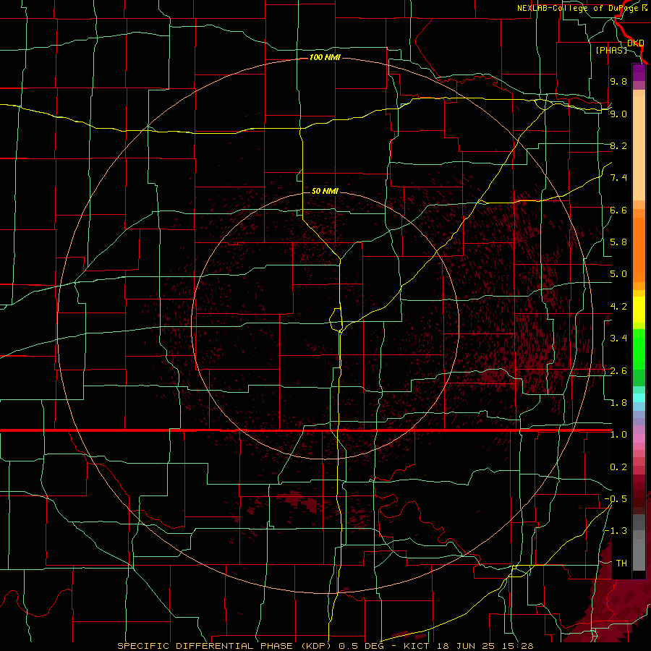Screen dimensions: 651x651
Task: Click the -0.5 scale value
Action: click(616, 499)
